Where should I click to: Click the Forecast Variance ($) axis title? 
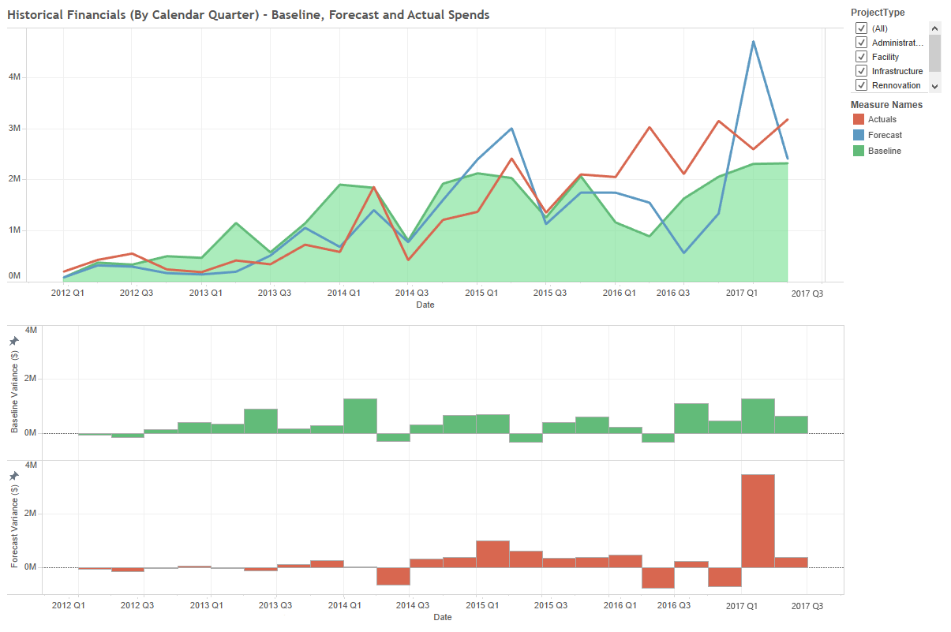point(14,526)
